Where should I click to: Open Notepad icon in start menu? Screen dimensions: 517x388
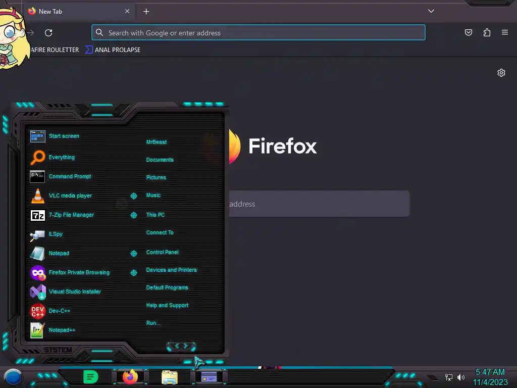(x=37, y=254)
